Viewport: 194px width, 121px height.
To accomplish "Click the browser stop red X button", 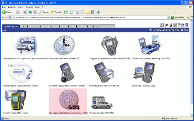I will click(25, 12).
